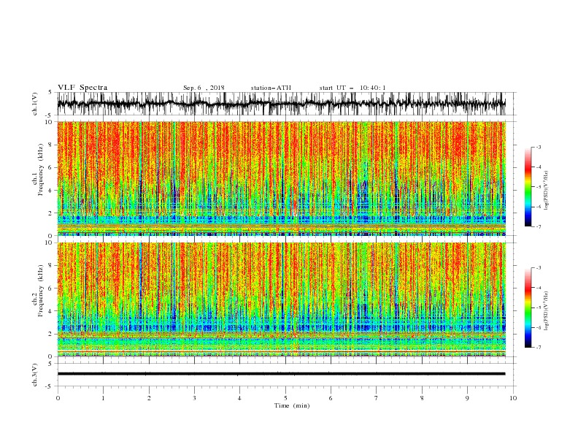Click the ch.2 spectrogram color bar
This screenshot has height=447, width=578.
click(x=528, y=307)
